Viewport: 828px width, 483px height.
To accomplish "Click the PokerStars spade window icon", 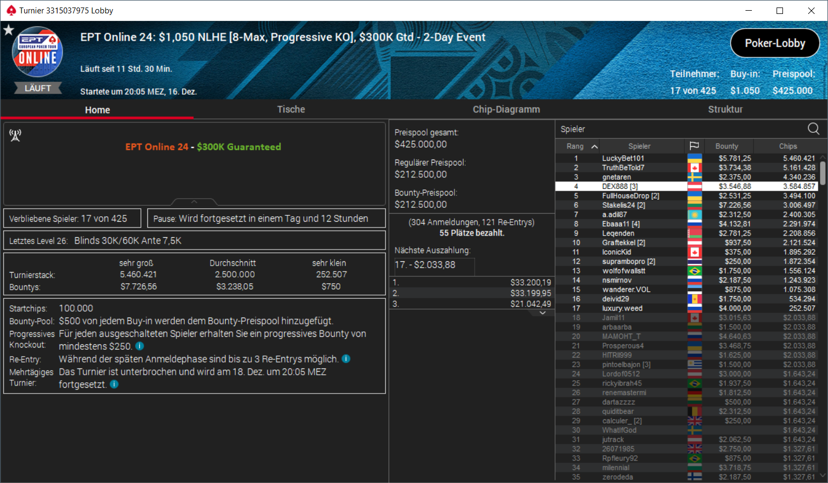I will 11,10.
